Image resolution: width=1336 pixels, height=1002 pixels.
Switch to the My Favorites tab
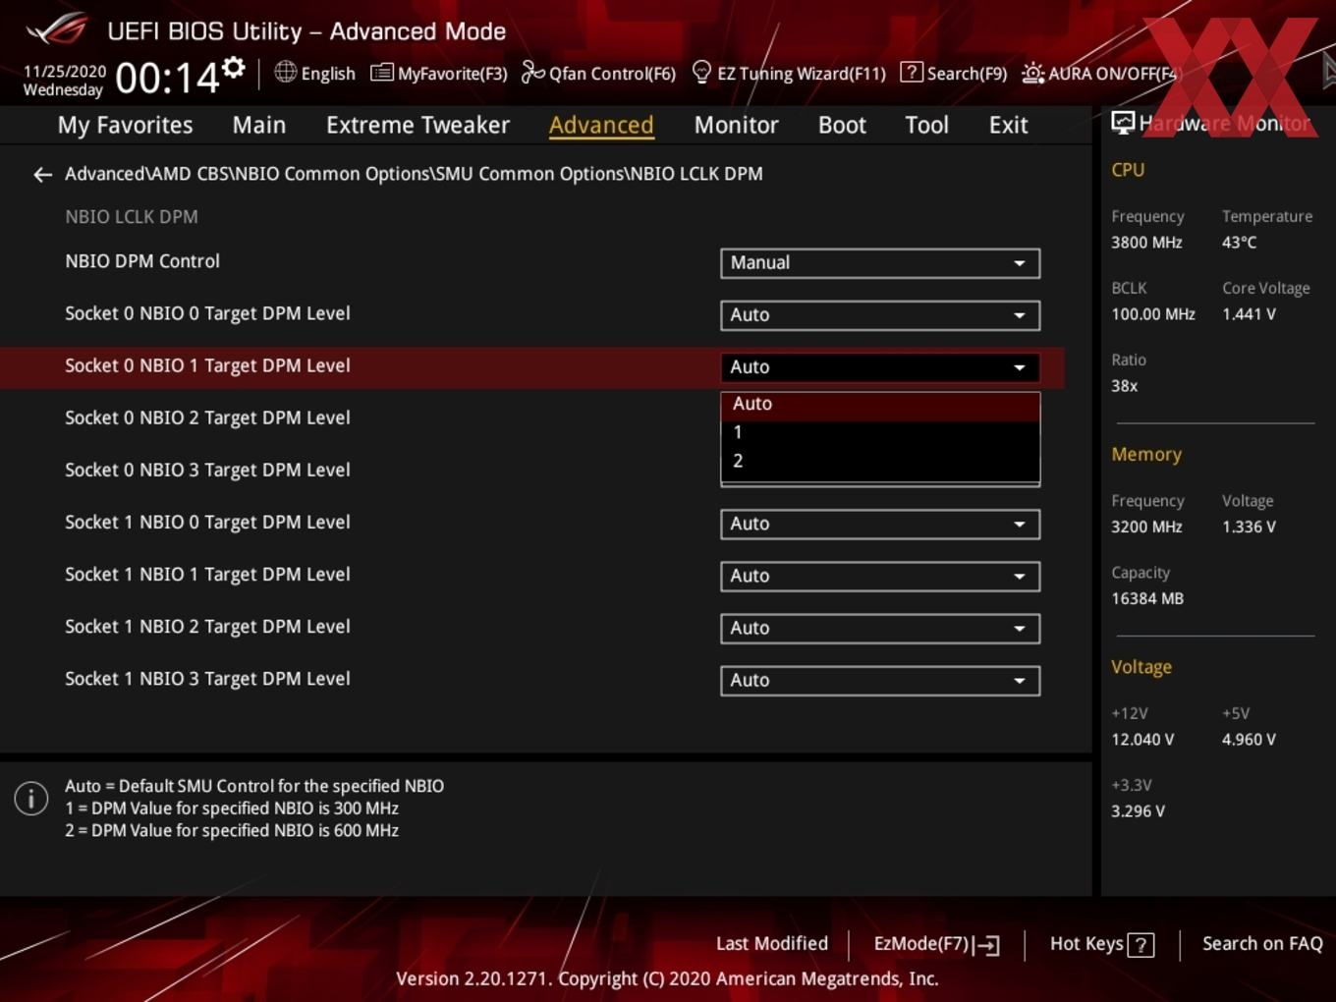pyautogui.click(x=125, y=125)
